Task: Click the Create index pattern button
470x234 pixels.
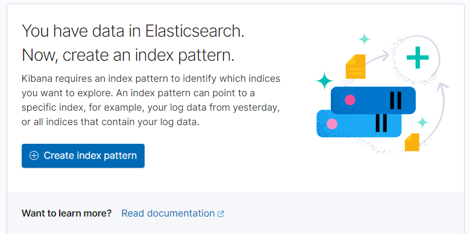Action: coord(83,156)
